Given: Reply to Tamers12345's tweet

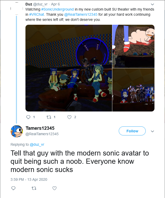Looking at the screenshot, I should pyautogui.click(x=14, y=188).
